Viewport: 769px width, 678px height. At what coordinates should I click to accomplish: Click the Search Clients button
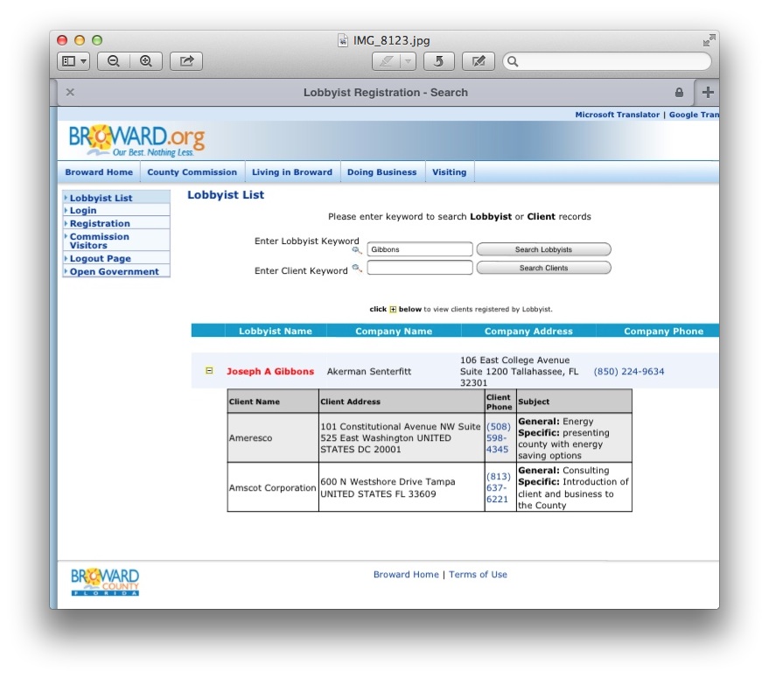543,268
